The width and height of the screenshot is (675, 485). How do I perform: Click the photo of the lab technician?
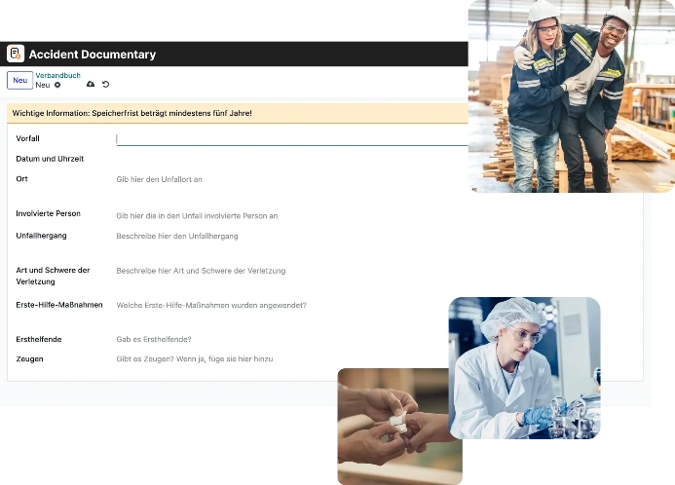click(x=524, y=368)
